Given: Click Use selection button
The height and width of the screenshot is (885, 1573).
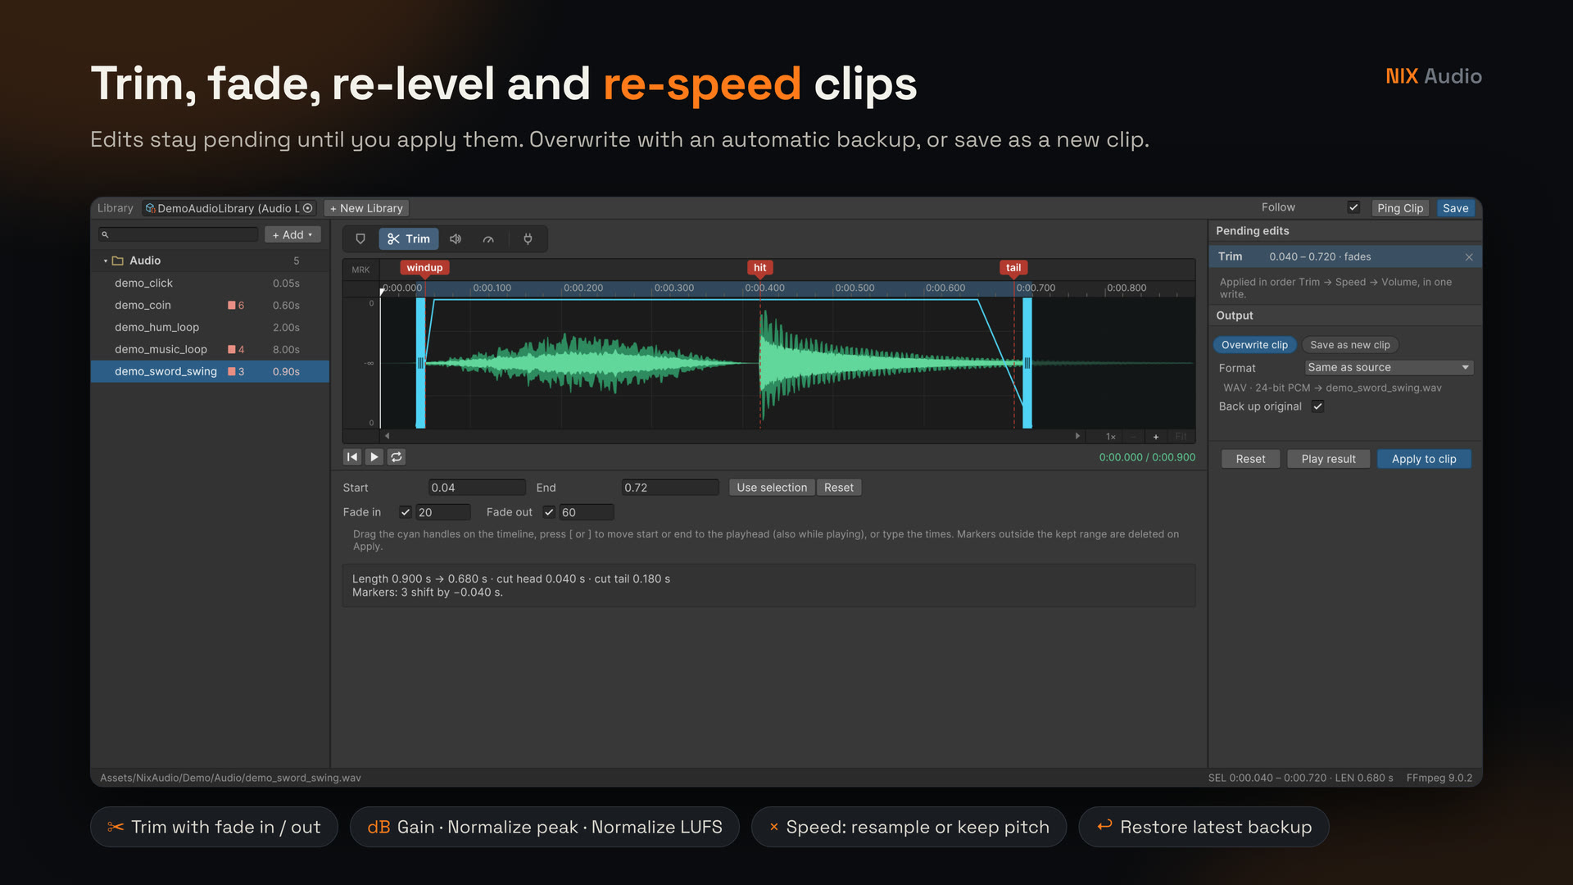Looking at the screenshot, I should (772, 488).
